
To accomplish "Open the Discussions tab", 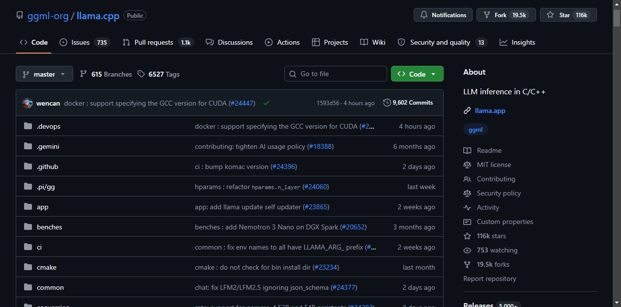I will pos(229,42).
